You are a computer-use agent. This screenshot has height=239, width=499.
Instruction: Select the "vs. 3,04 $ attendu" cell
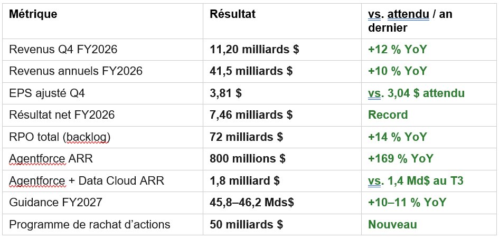[x=416, y=93]
